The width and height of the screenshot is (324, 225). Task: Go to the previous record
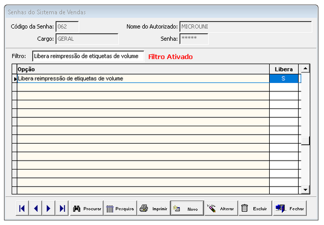36,209
